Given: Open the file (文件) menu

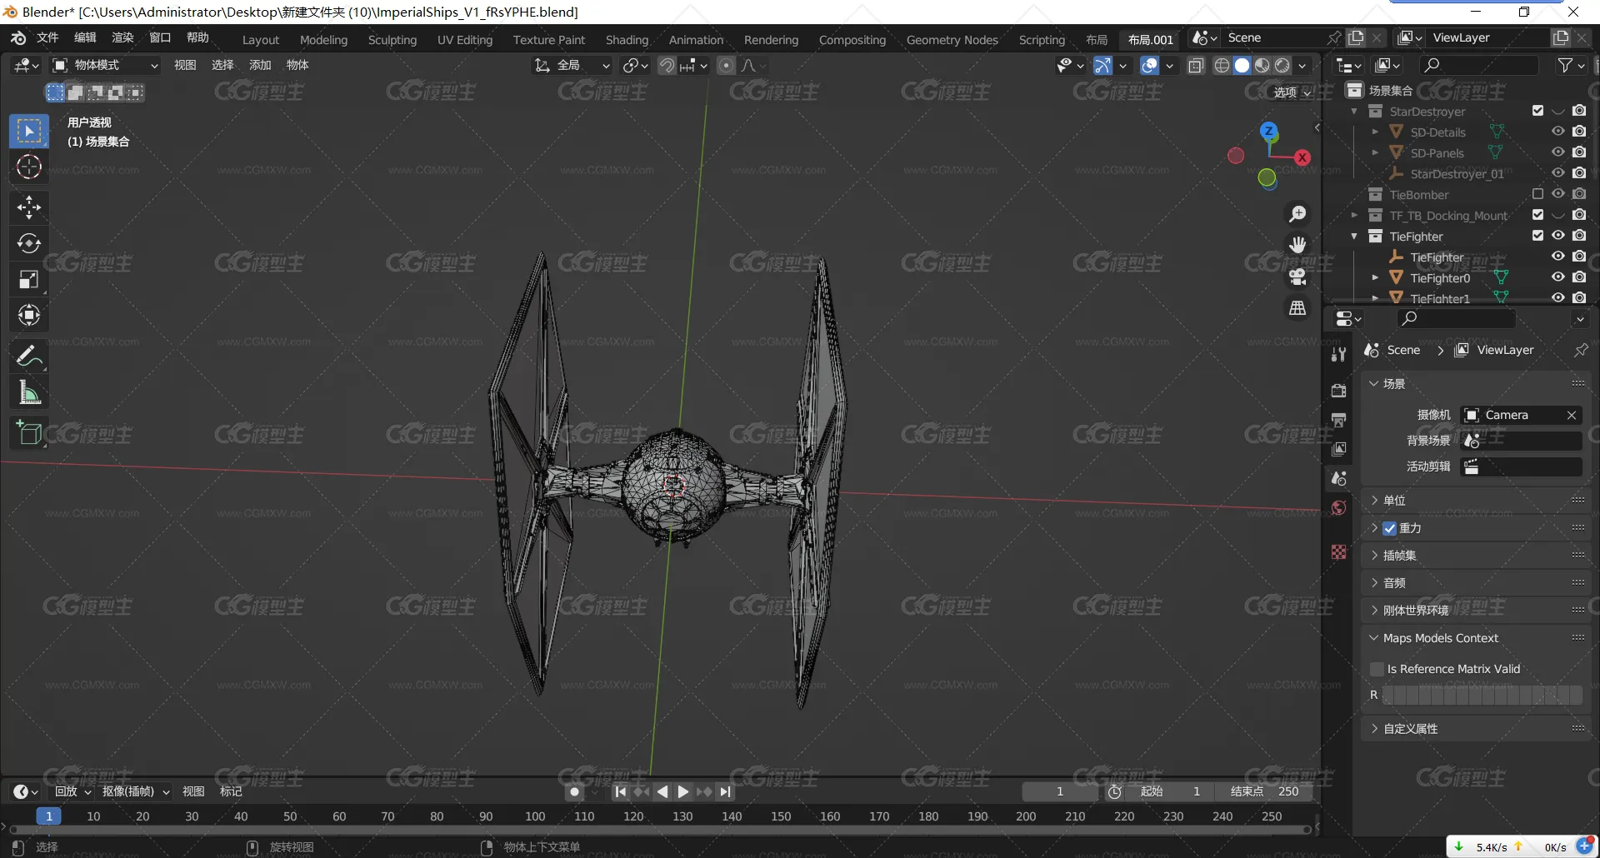Looking at the screenshot, I should click(x=47, y=38).
